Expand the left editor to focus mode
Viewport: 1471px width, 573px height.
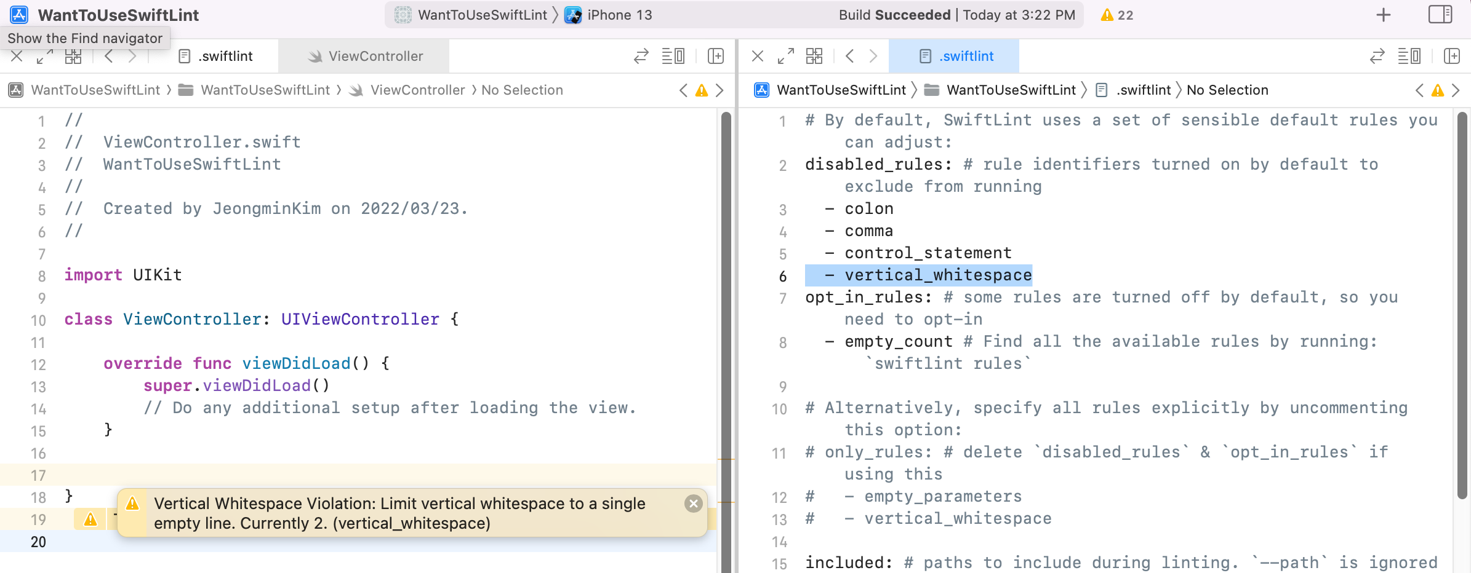(x=44, y=57)
